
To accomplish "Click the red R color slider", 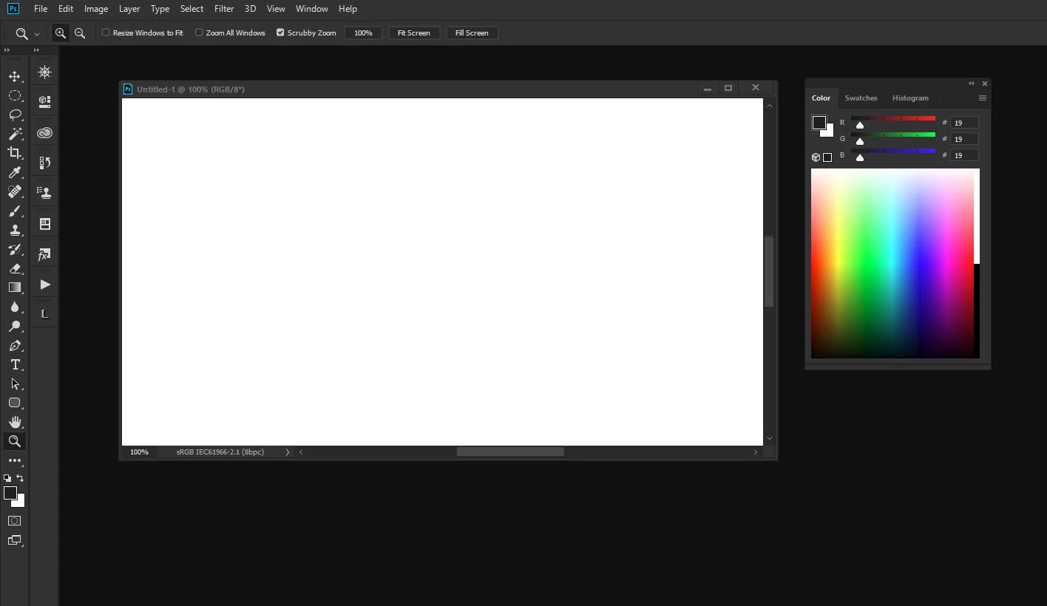I will (893, 119).
